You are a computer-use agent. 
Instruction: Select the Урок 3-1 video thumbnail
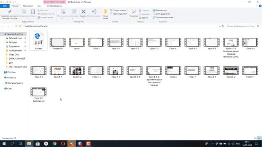[x=115, y=42]
